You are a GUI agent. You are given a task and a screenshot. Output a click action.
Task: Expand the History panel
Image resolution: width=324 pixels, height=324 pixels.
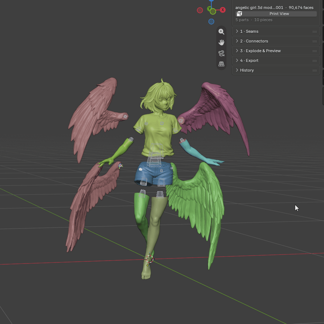point(276,70)
